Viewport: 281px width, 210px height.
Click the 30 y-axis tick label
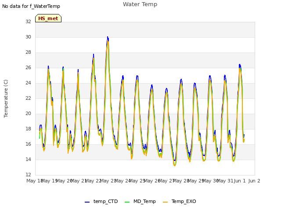[x=28, y=37]
